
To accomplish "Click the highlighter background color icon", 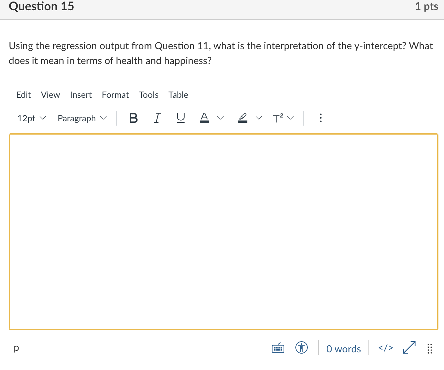I will pyautogui.click(x=243, y=118).
